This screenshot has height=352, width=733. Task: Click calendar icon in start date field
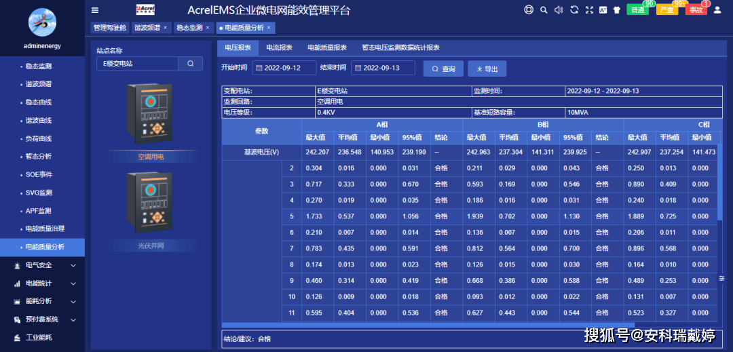click(259, 68)
